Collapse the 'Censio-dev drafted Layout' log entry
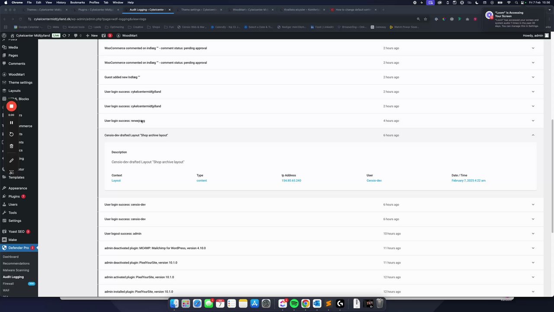This screenshot has height=312, width=554. (533, 135)
